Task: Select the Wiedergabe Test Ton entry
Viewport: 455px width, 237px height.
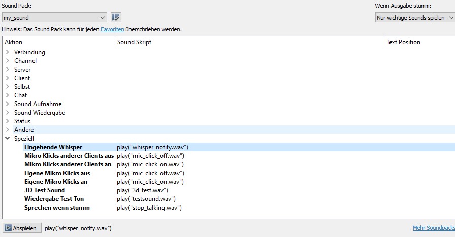Action: pyautogui.click(x=54, y=199)
